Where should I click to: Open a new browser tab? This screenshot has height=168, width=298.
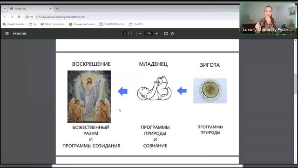[57, 8]
